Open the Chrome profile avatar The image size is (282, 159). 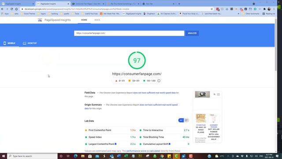coord(269,9)
